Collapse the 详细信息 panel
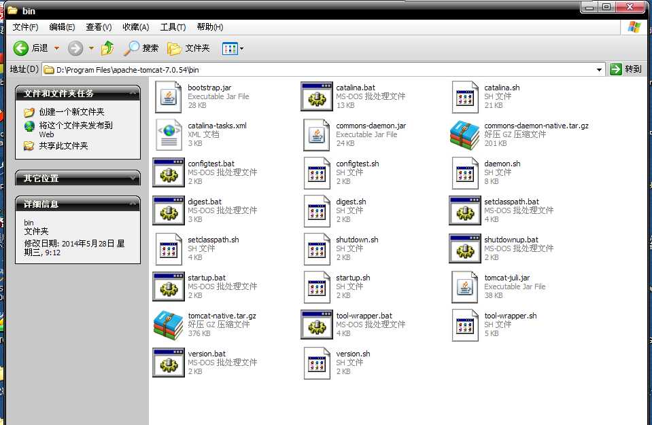Viewport: 652px width, 425px height. pyautogui.click(x=133, y=204)
